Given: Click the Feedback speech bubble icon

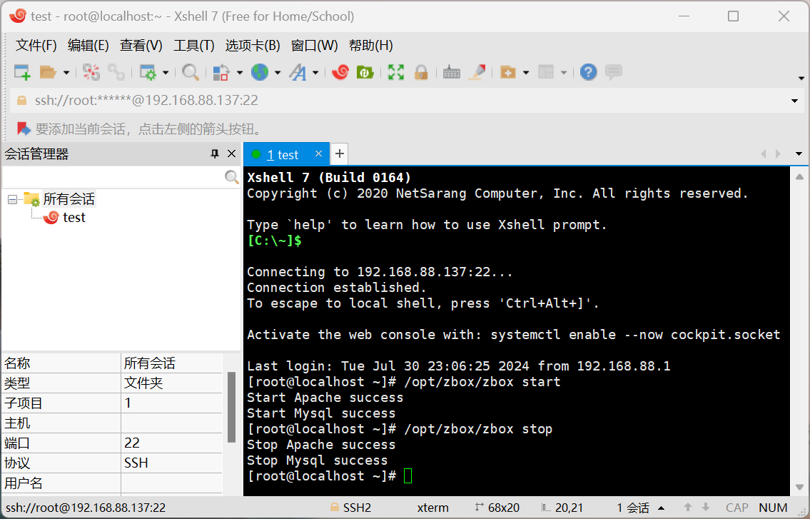Looking at the screenshot, I should coord(614,72).
